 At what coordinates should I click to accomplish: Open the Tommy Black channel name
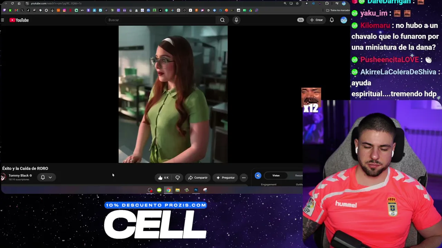19,176
